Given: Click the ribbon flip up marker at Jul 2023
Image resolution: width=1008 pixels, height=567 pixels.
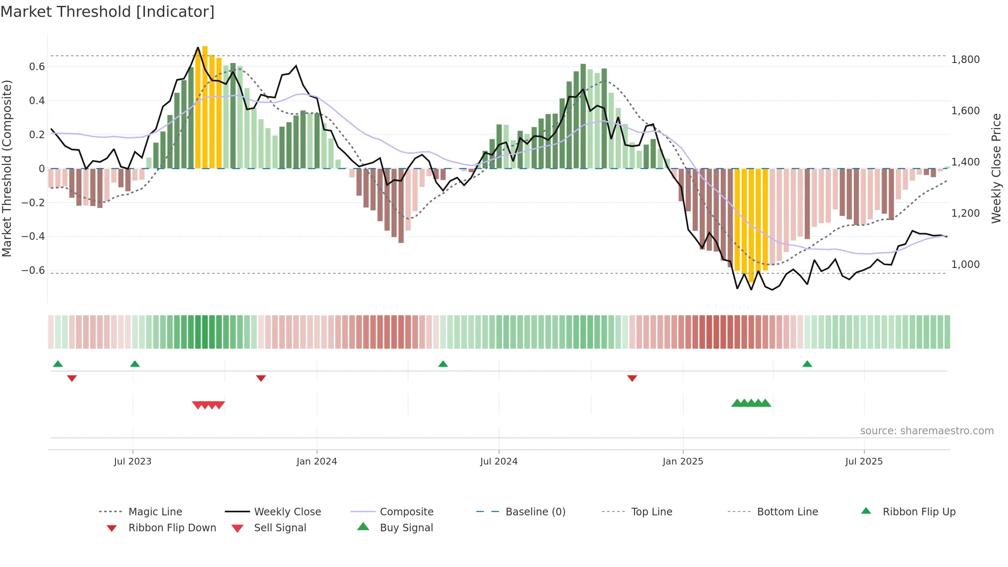Looking at the screenshot, I should (x=135, y=364).
